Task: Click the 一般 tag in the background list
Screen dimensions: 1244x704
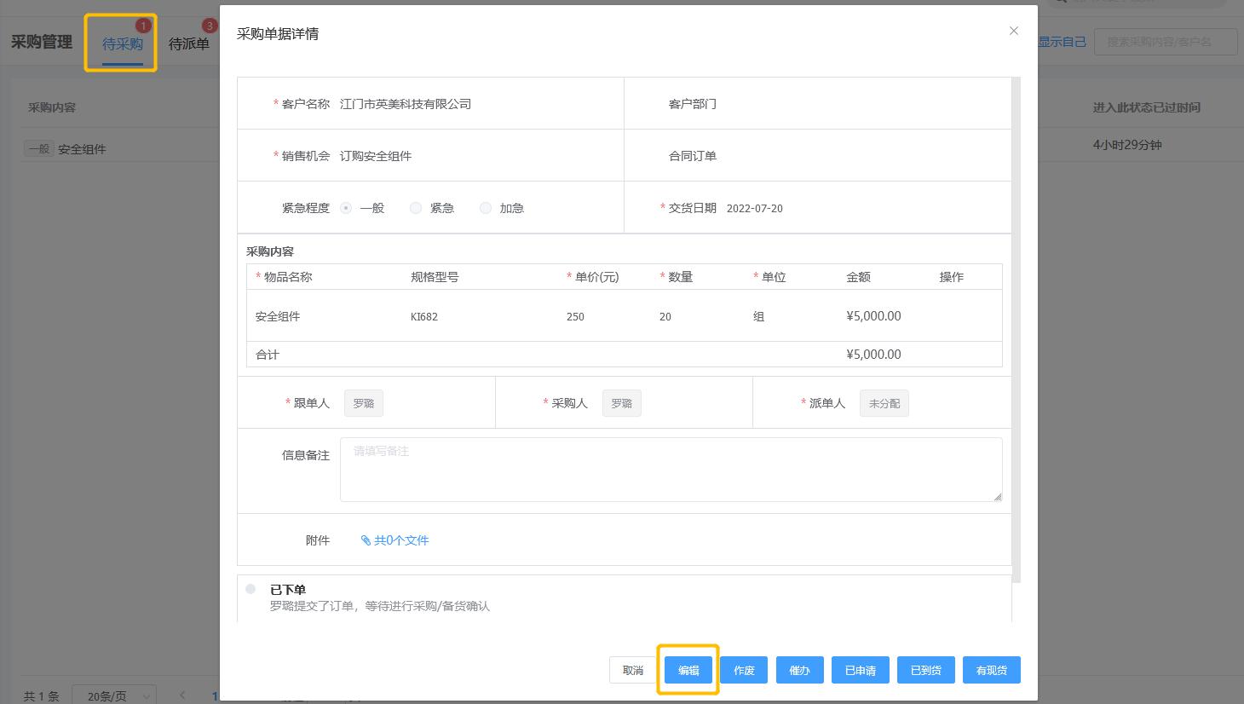Action: coord(39,149)
